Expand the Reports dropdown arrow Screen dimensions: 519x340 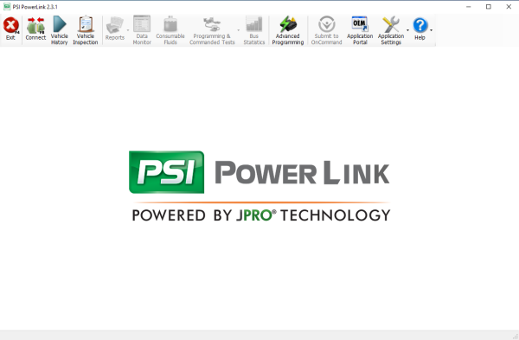128,30
